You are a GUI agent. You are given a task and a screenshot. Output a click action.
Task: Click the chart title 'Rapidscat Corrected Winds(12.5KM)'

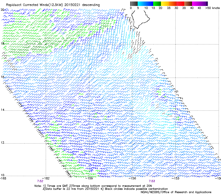click(x=34, y=5)
